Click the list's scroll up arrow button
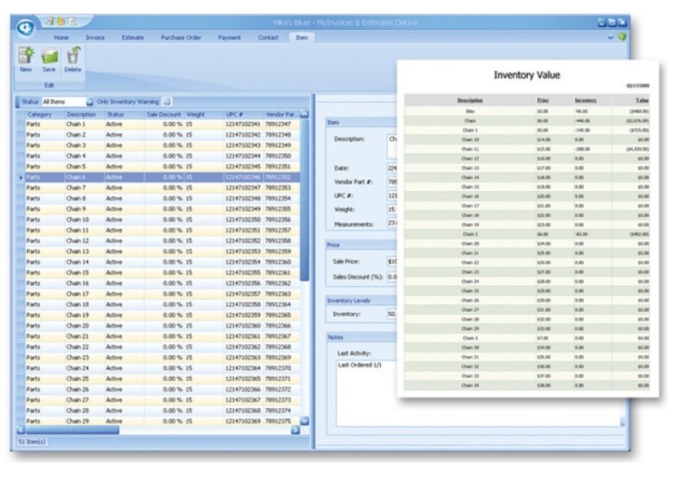The width and height of the screenshot is (679, 484). click(x=304, y=114)
